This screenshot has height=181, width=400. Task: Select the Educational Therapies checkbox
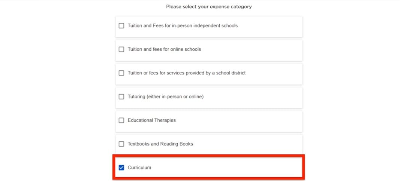[x=121, y=120]
